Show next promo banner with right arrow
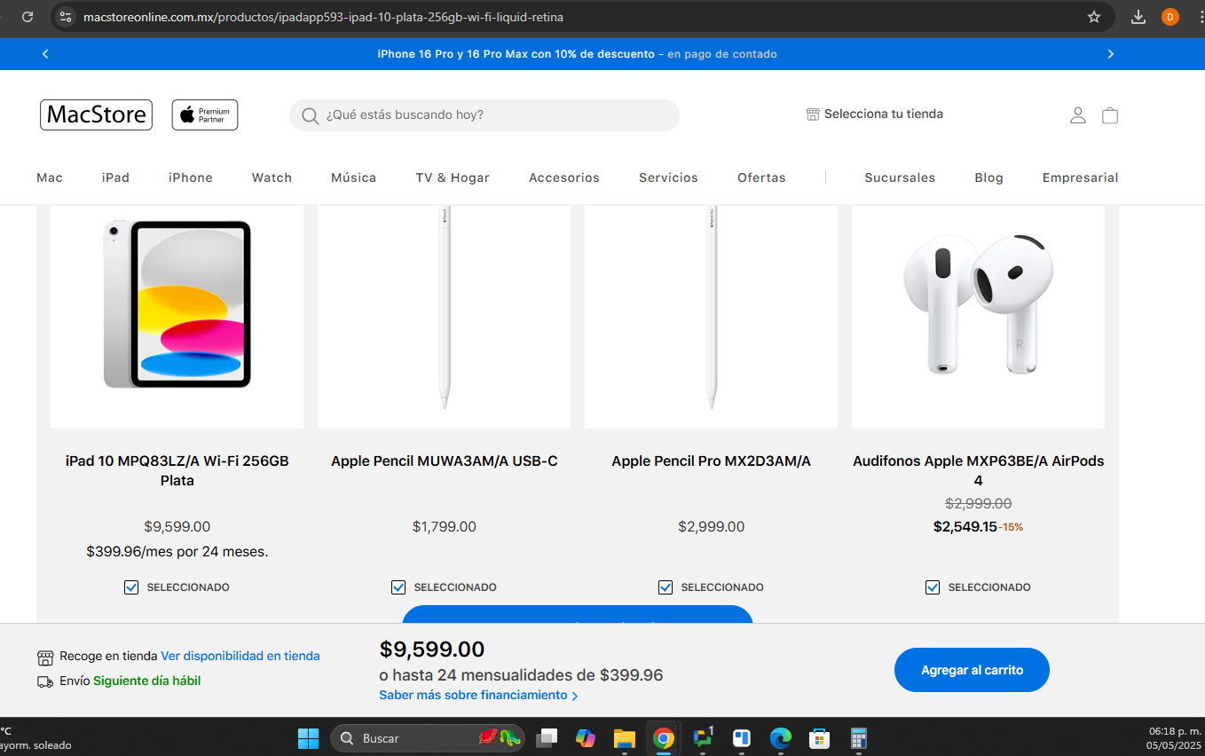This screenshot has height=756, width=1205. [x=1110, y=54]
